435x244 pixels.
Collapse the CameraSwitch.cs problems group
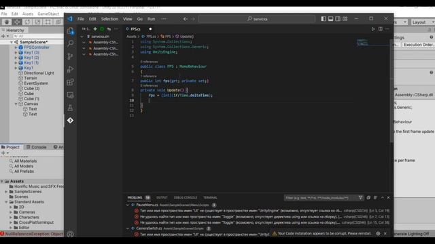128,228
